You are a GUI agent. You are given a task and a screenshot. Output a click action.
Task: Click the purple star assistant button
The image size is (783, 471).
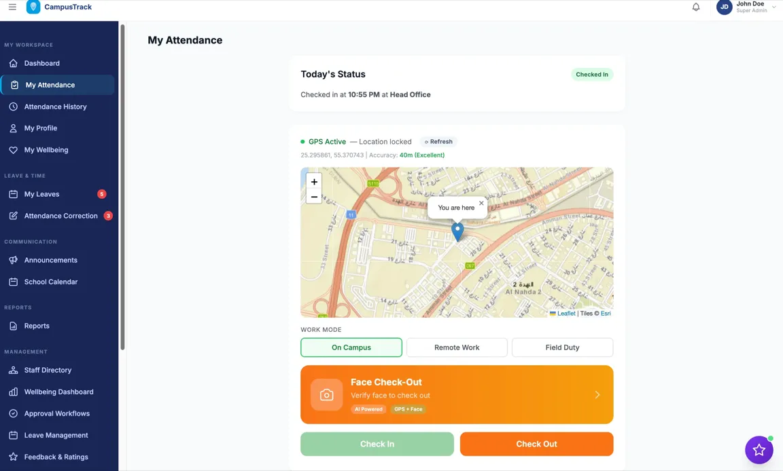pyautogui.click(x=759, y=450)
